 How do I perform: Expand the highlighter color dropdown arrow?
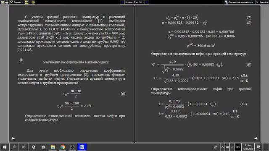click(x=29, y=2)
